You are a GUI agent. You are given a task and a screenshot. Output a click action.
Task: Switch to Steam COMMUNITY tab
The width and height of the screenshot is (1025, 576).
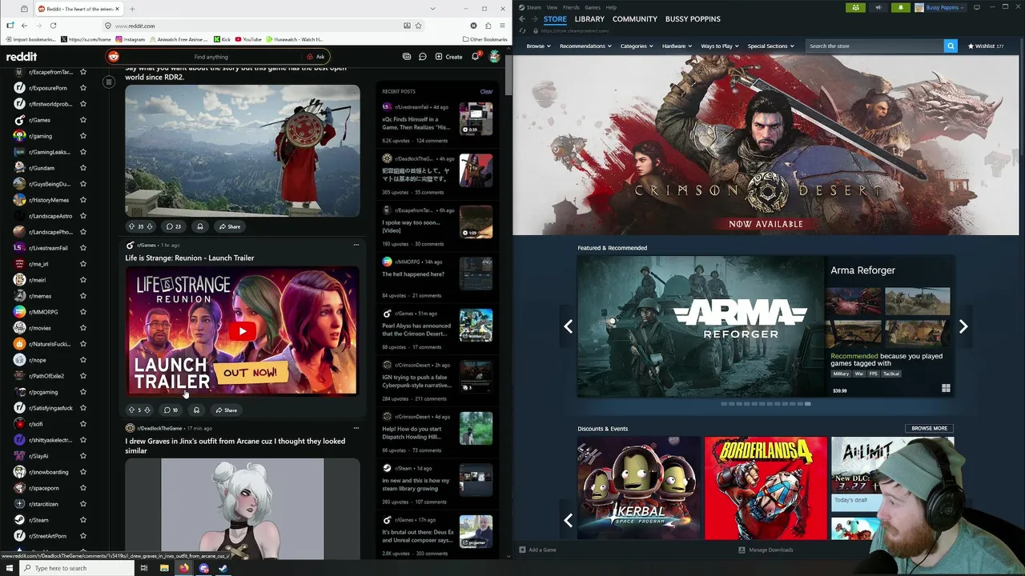634,18
